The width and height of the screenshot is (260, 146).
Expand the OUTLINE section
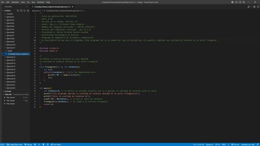pos(16,91)
